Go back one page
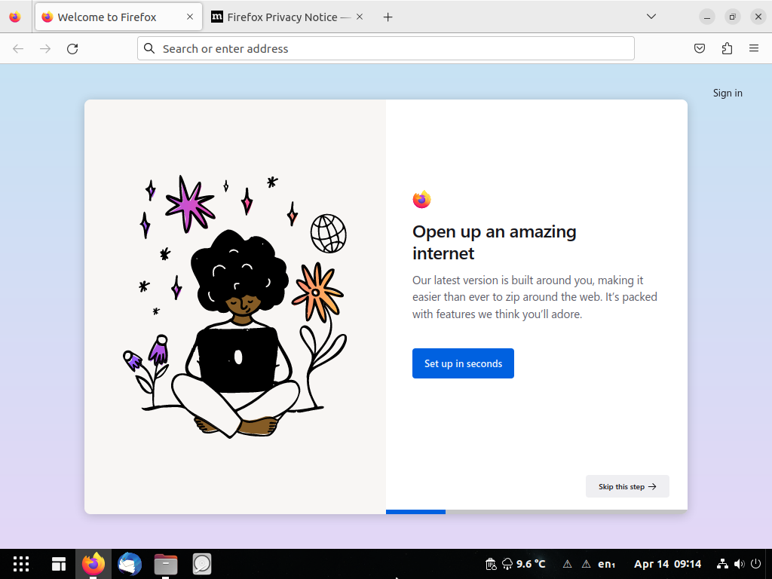 18,49
